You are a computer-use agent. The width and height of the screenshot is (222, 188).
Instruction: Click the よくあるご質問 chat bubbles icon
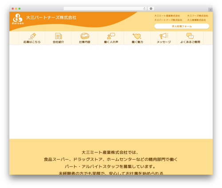click(190, 36)
